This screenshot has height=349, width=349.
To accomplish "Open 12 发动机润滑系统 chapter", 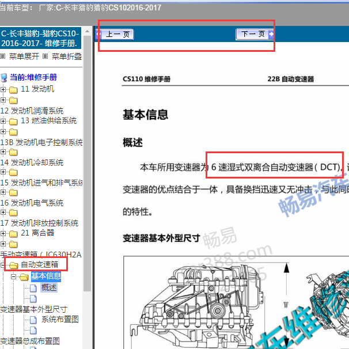I will pos(32,111).
